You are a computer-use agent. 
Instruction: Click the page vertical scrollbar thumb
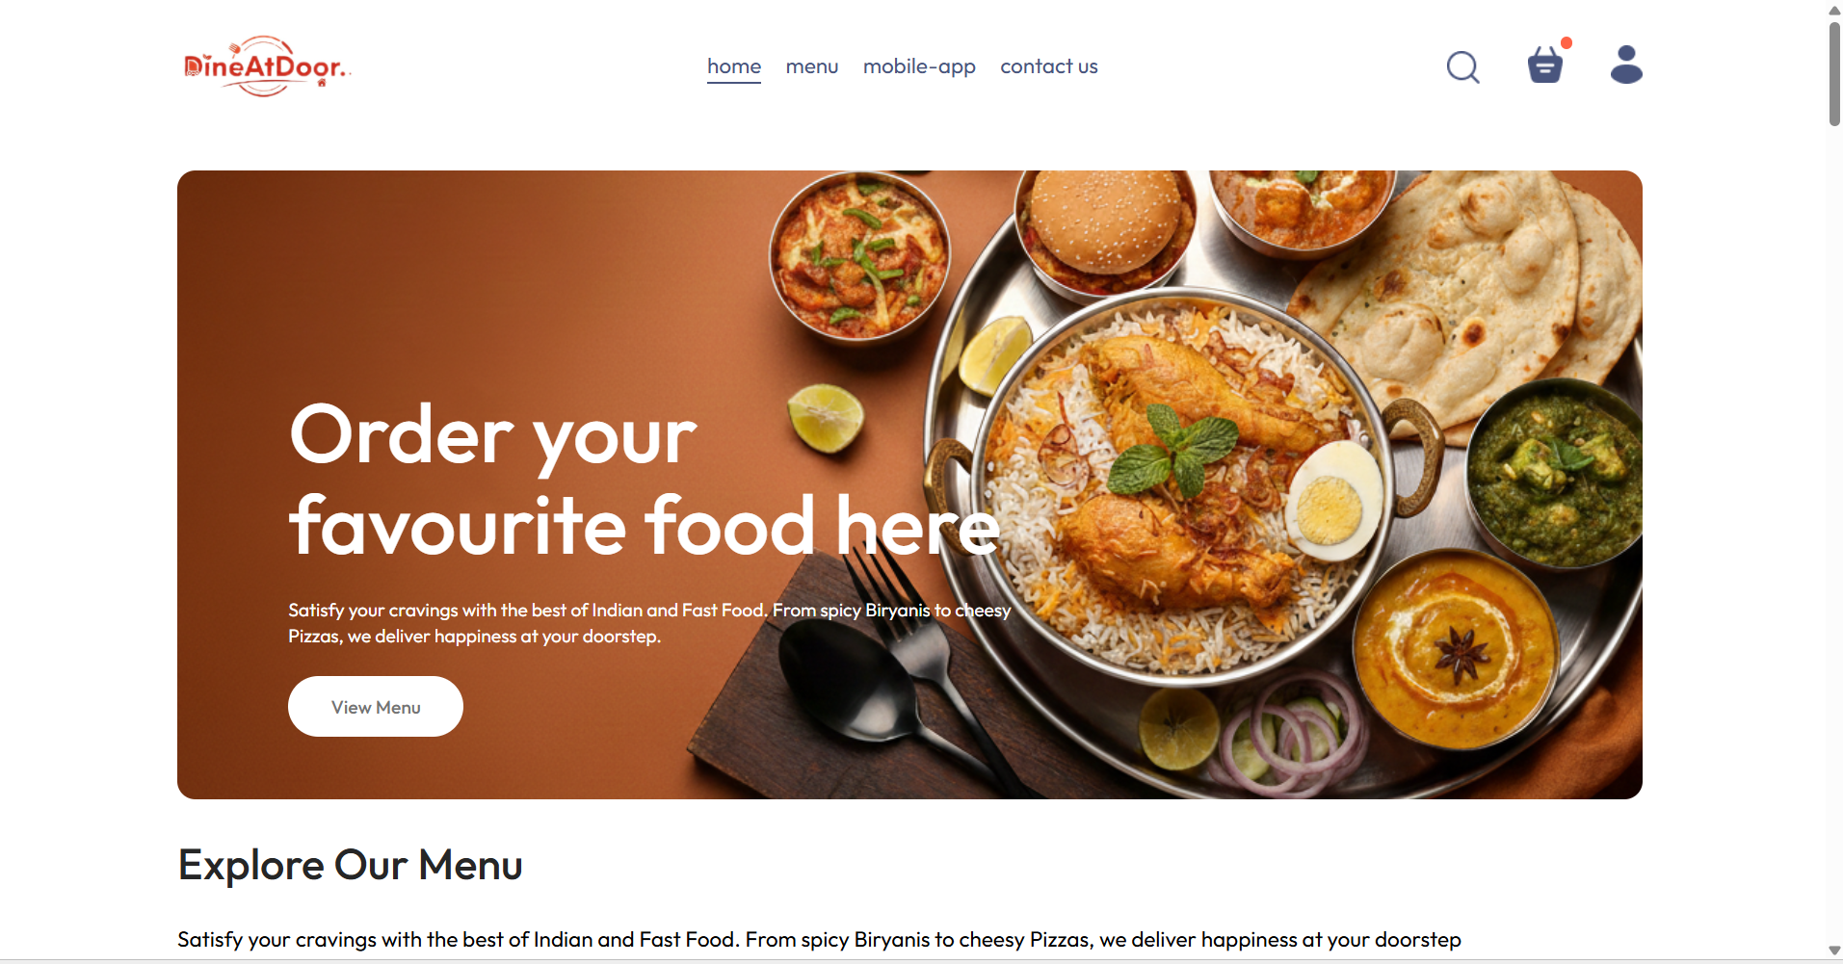[x=1834, y=74]
